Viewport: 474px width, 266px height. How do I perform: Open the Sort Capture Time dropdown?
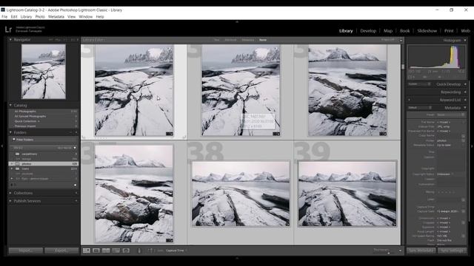[176, 250]
